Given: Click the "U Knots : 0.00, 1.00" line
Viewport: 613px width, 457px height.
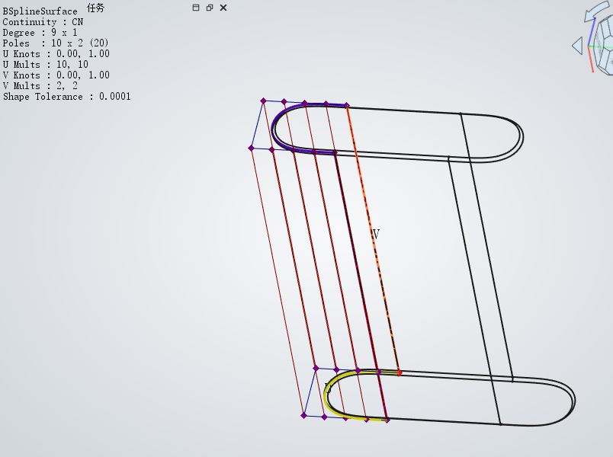Looking at the screenshot, I should coord(56,53).
